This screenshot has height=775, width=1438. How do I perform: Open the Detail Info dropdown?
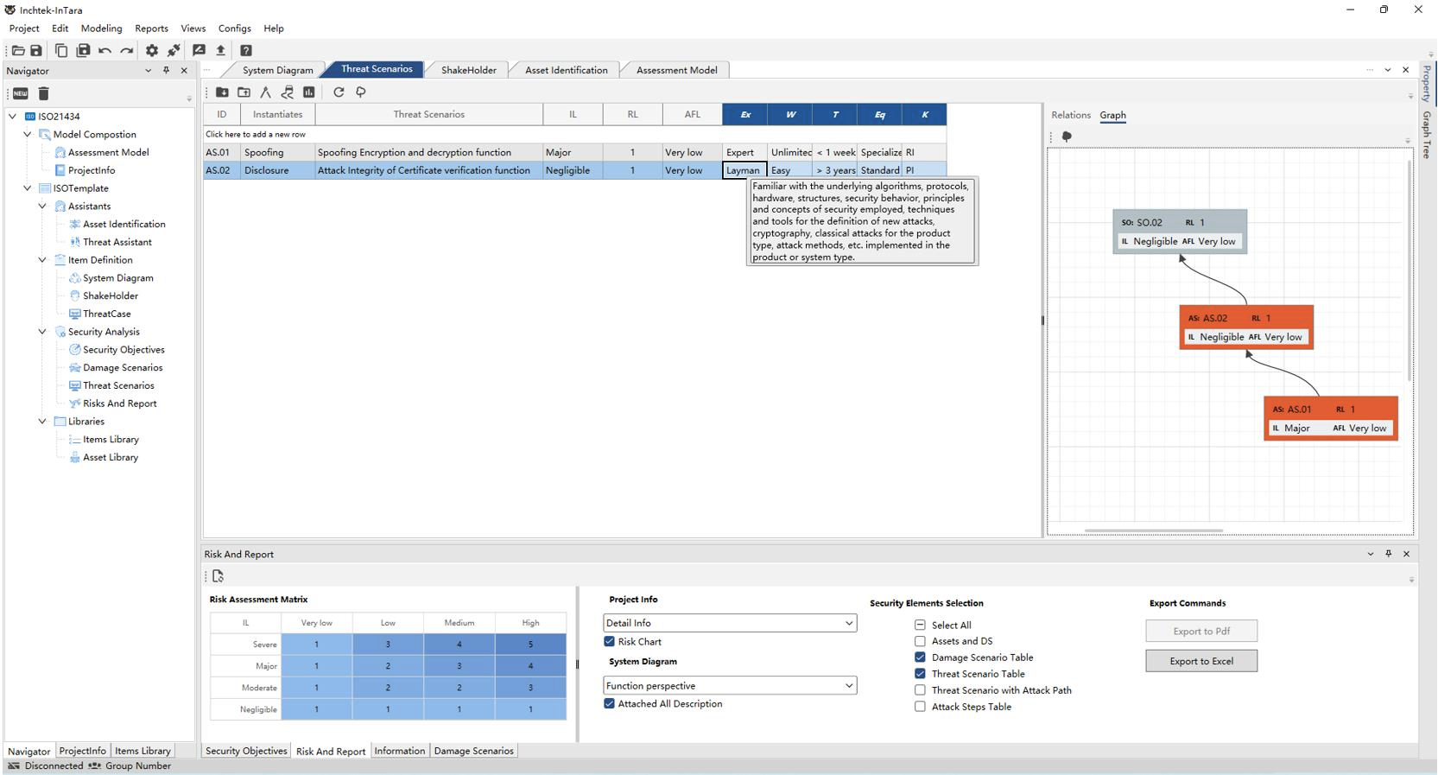point(730,623)
